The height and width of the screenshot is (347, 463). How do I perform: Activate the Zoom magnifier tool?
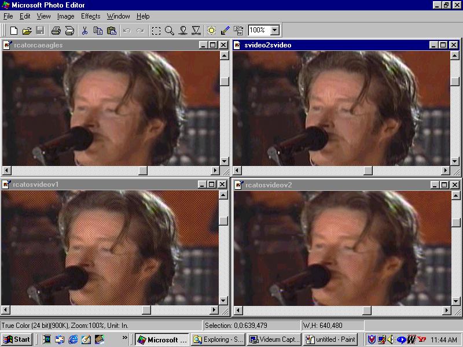pos(170,30)
